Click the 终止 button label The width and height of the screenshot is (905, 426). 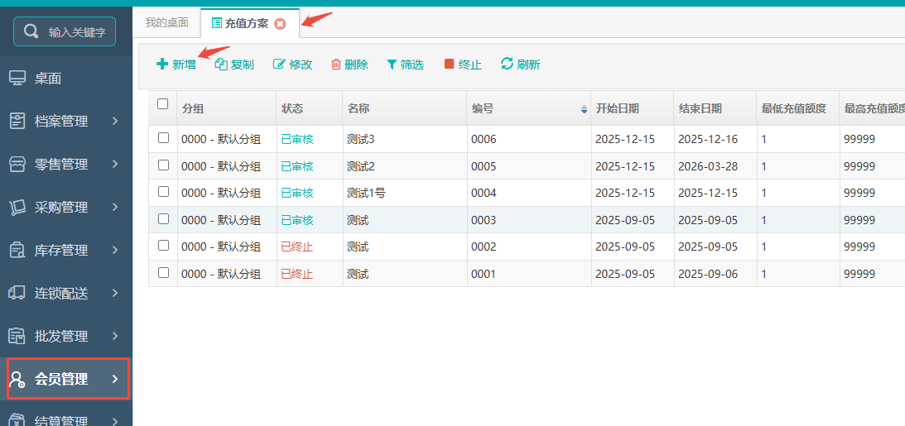point(469,65)
